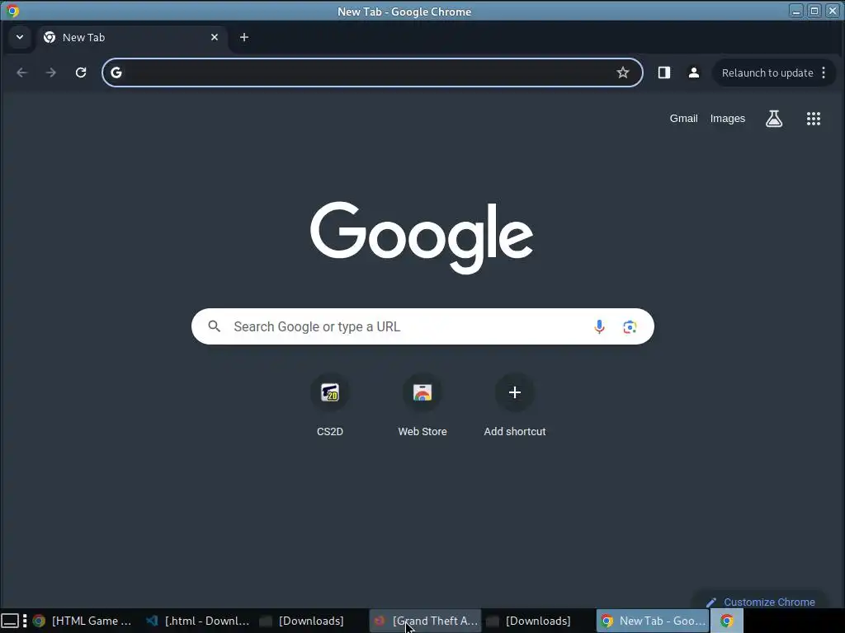Expand the tab search dropdown arrow
Image resolution: width=845 pixels, height=633 pixels.
[20, 37]
